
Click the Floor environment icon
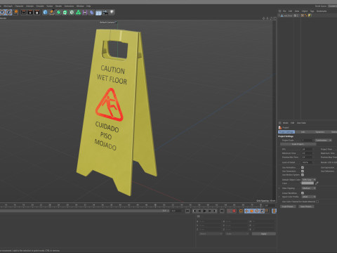coord(98,13)
